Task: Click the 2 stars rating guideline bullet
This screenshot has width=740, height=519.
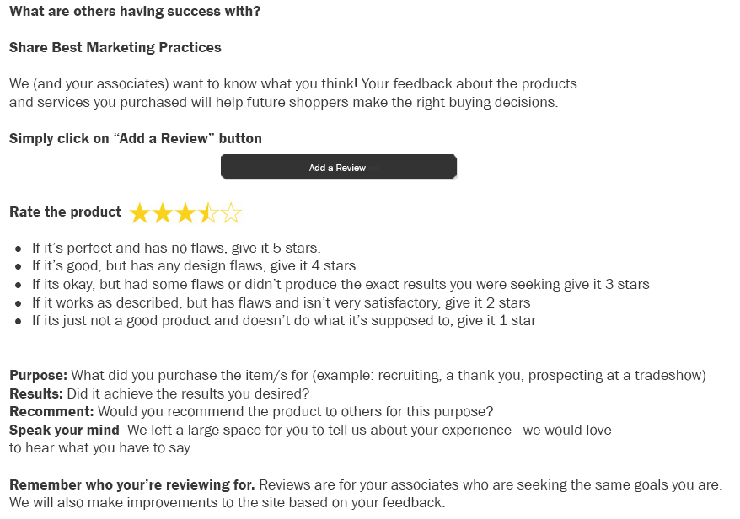Action: (x=281, y=302)
